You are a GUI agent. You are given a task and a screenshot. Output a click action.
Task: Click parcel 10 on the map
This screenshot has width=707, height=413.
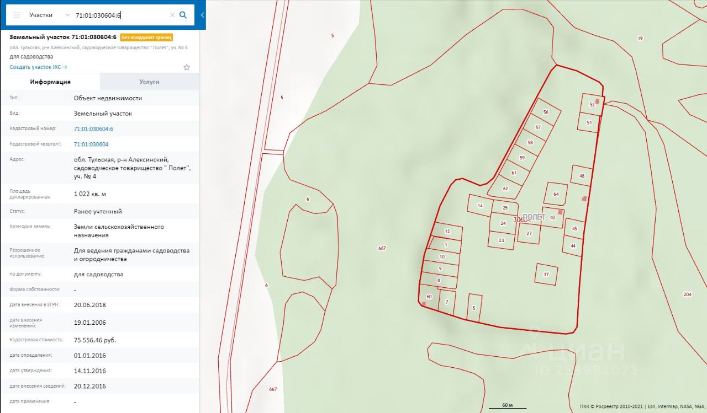click(442, 256)
